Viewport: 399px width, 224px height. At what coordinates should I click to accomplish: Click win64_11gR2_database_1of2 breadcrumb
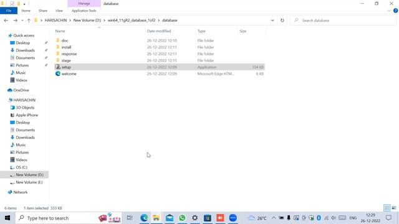[132, 21]
